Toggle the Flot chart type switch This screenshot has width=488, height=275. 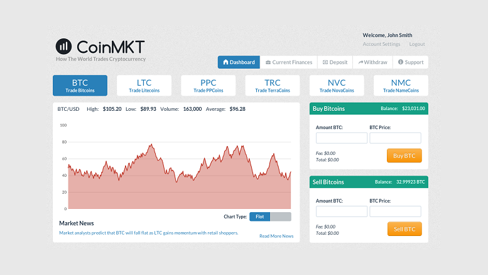click(x=259, y=216)
